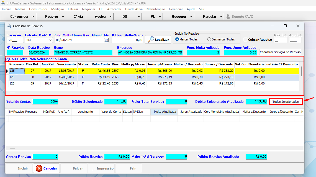Viewport: 316px width, 177px height.
Task: Click the Inscrição input field
Action: tap(14, 40)
